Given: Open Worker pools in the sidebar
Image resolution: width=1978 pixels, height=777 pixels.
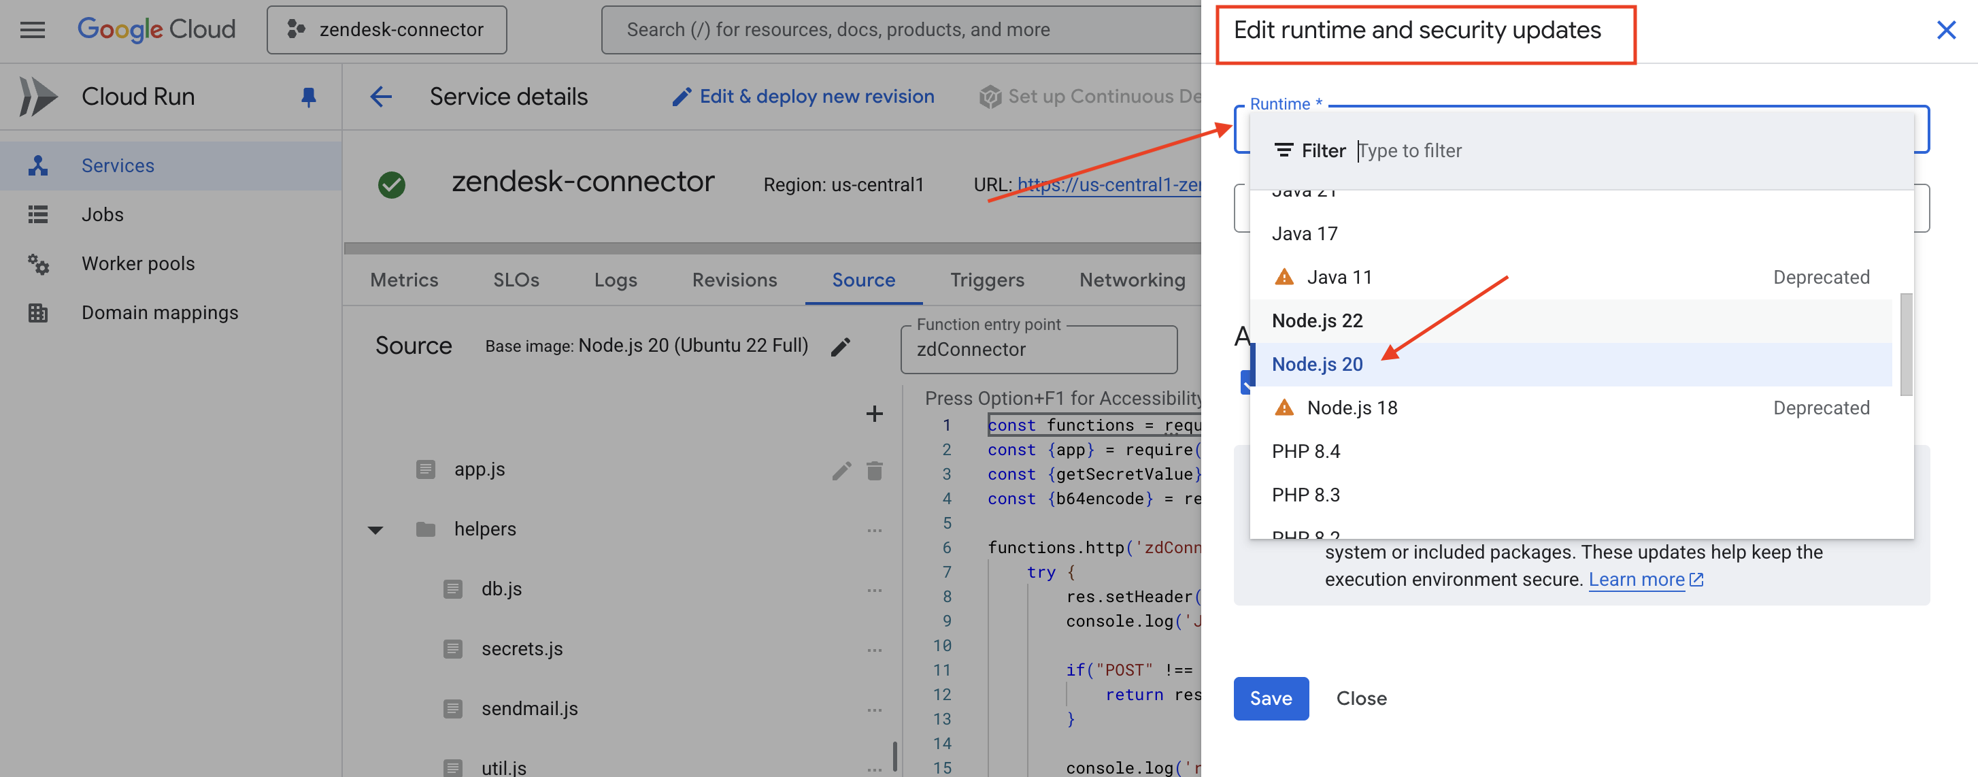Looking at the screenshot, I should (x=138, y=263).
